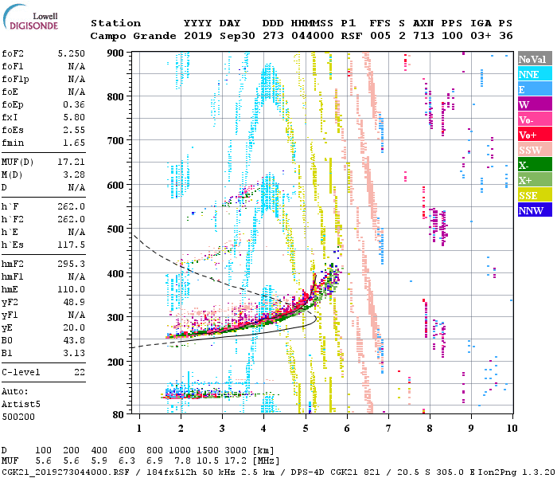Click the Ion2Png 1.3.20 footer text
This screenshot has width=557, height=478.
tap(516, 472)
